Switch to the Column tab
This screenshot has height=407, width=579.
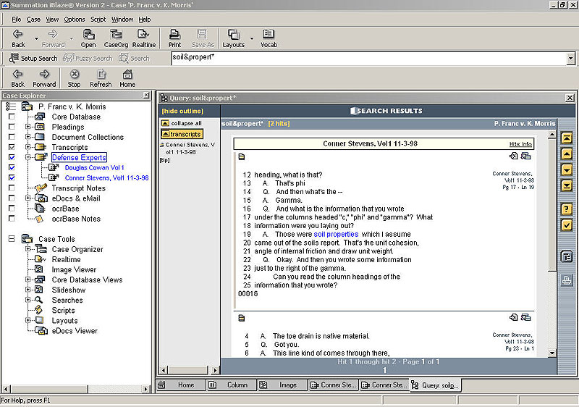click(x=232, y=385)
